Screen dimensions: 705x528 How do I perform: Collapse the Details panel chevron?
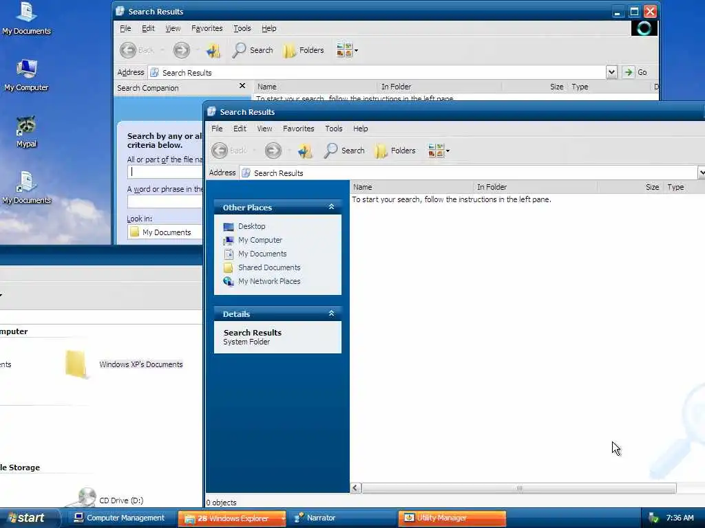(x=331, y=313)
